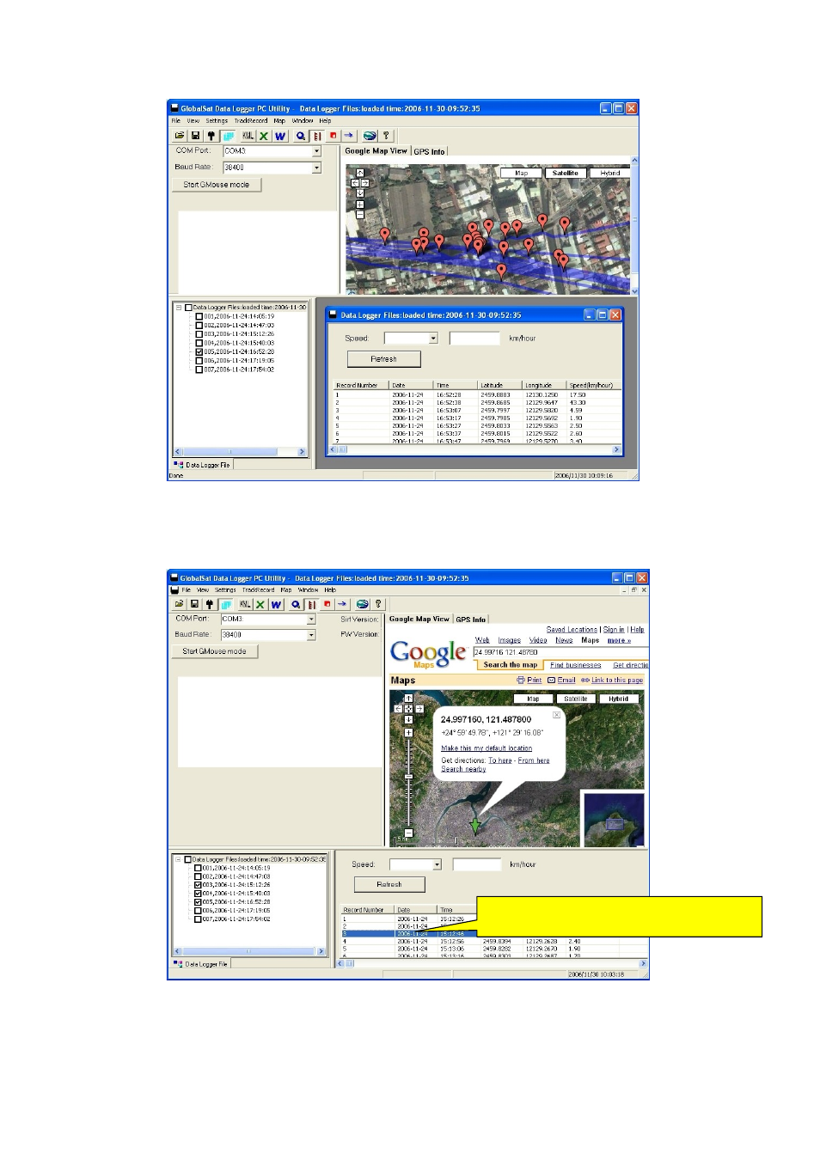
Task: Click blue arrow icon in upper window toolbar
Action: 348,136
